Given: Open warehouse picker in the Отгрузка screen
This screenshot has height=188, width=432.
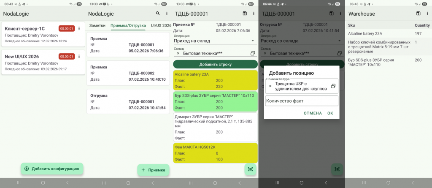Looking at the screenshot, I should [340, 53].
